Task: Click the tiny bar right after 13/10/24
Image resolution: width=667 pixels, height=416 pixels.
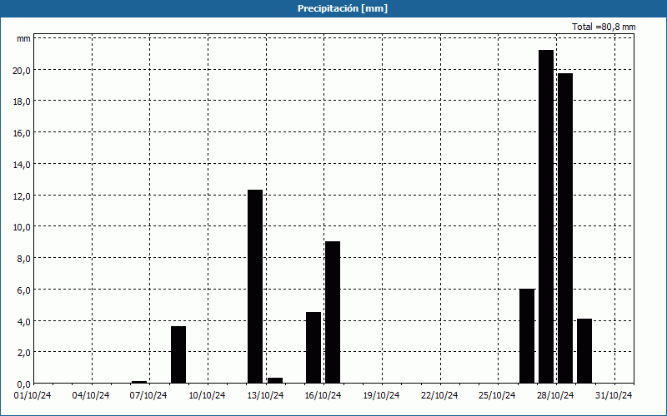Action: pyautogui.click(x=275, y=380)
